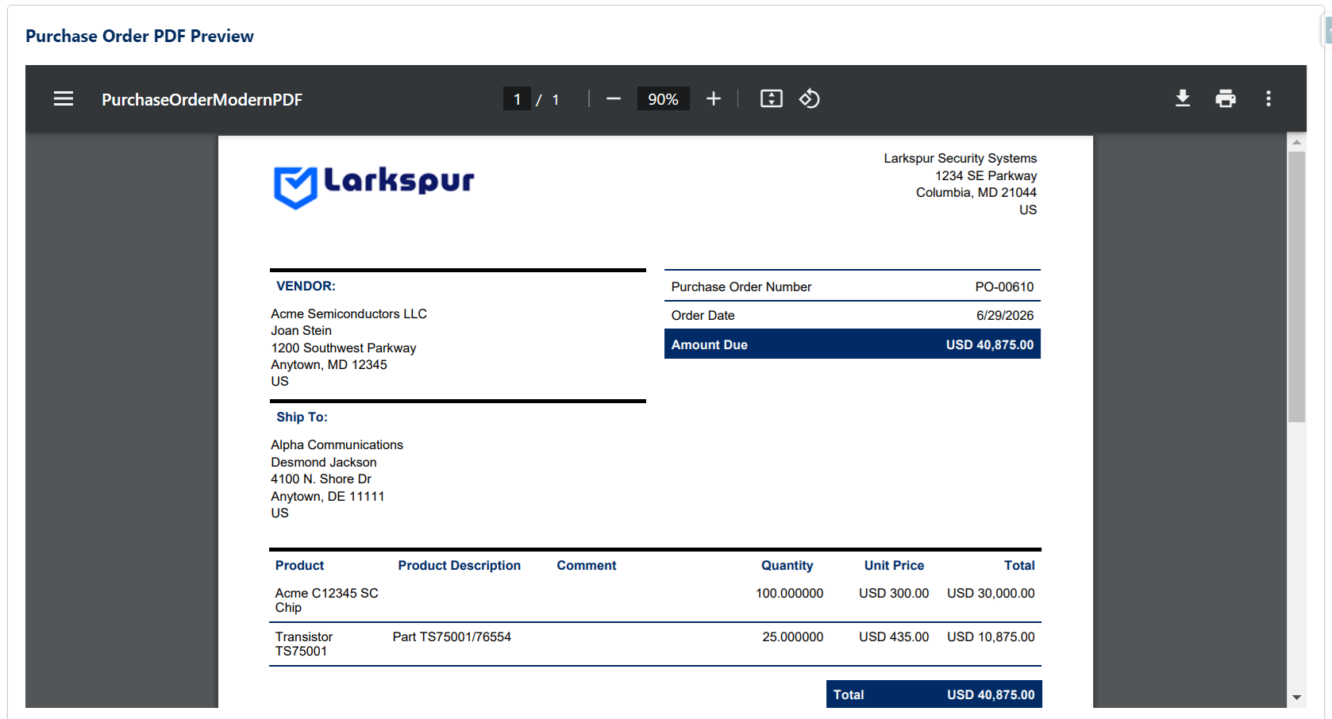This screenshot has width=1332, height=719.
Task: Click the zoom out minus icon
Action: click(x=614, y=98)
